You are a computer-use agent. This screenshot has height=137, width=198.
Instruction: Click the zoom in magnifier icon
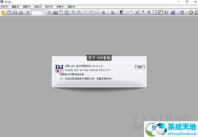(x=73, y=13)
